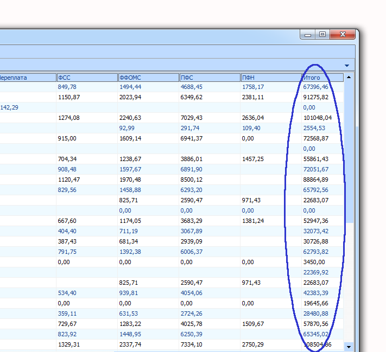Click the ПФС column header
The height and width of the screenshot is (352, 386).
pos(210,78)
